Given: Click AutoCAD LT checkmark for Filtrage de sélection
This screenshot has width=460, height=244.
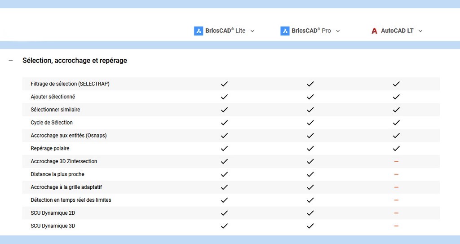Looking at the screenshot, I should 396,84.
